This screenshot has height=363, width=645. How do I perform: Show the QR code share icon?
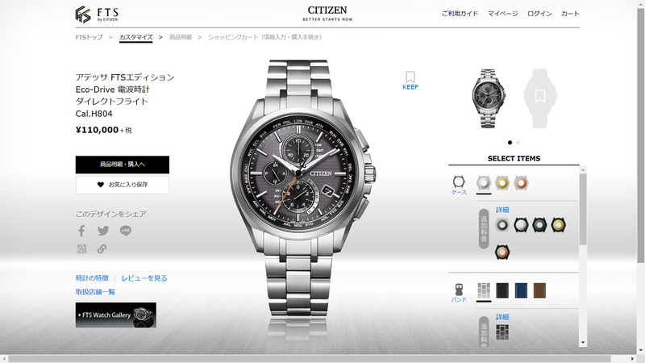pos(82,249)
